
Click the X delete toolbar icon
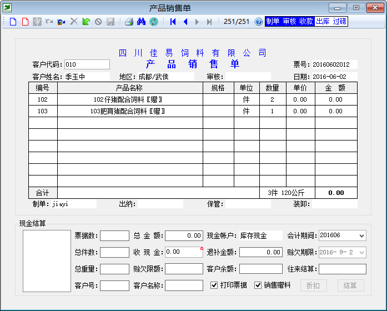[74, 22]
